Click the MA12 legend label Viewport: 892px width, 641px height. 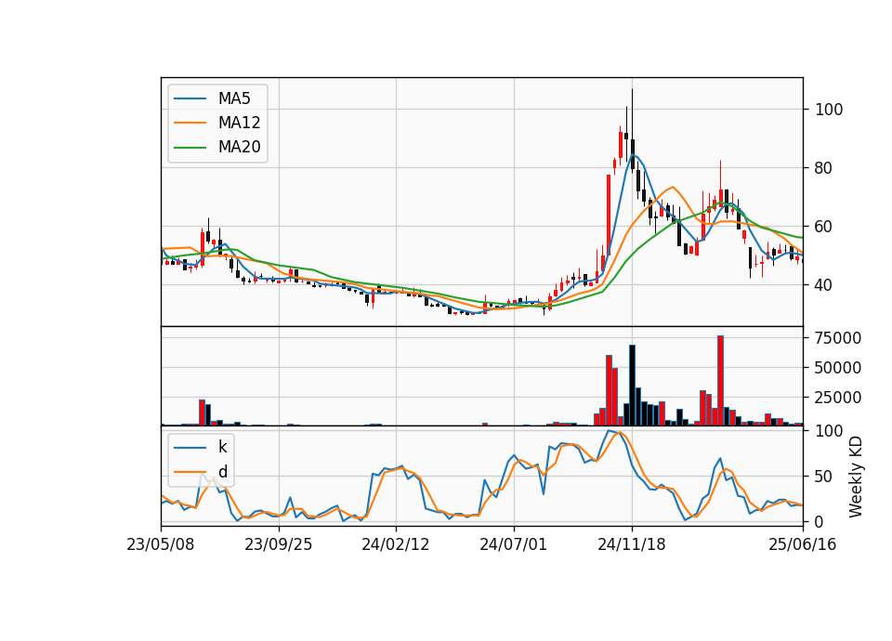[x=239, y=123]
